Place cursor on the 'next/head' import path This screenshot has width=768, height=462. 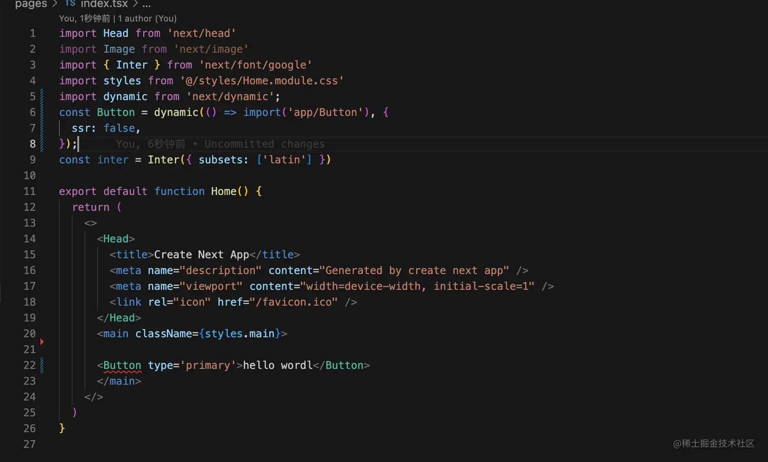coord(202,34)
